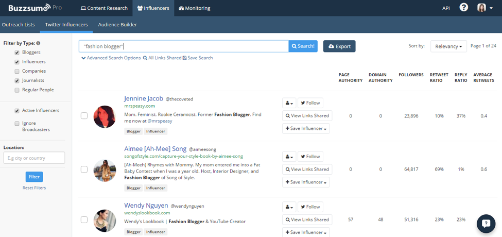Click All Links Shared link
Viewport: 502px width, 237px height.
pyautogui.click(x=162, y=58)
